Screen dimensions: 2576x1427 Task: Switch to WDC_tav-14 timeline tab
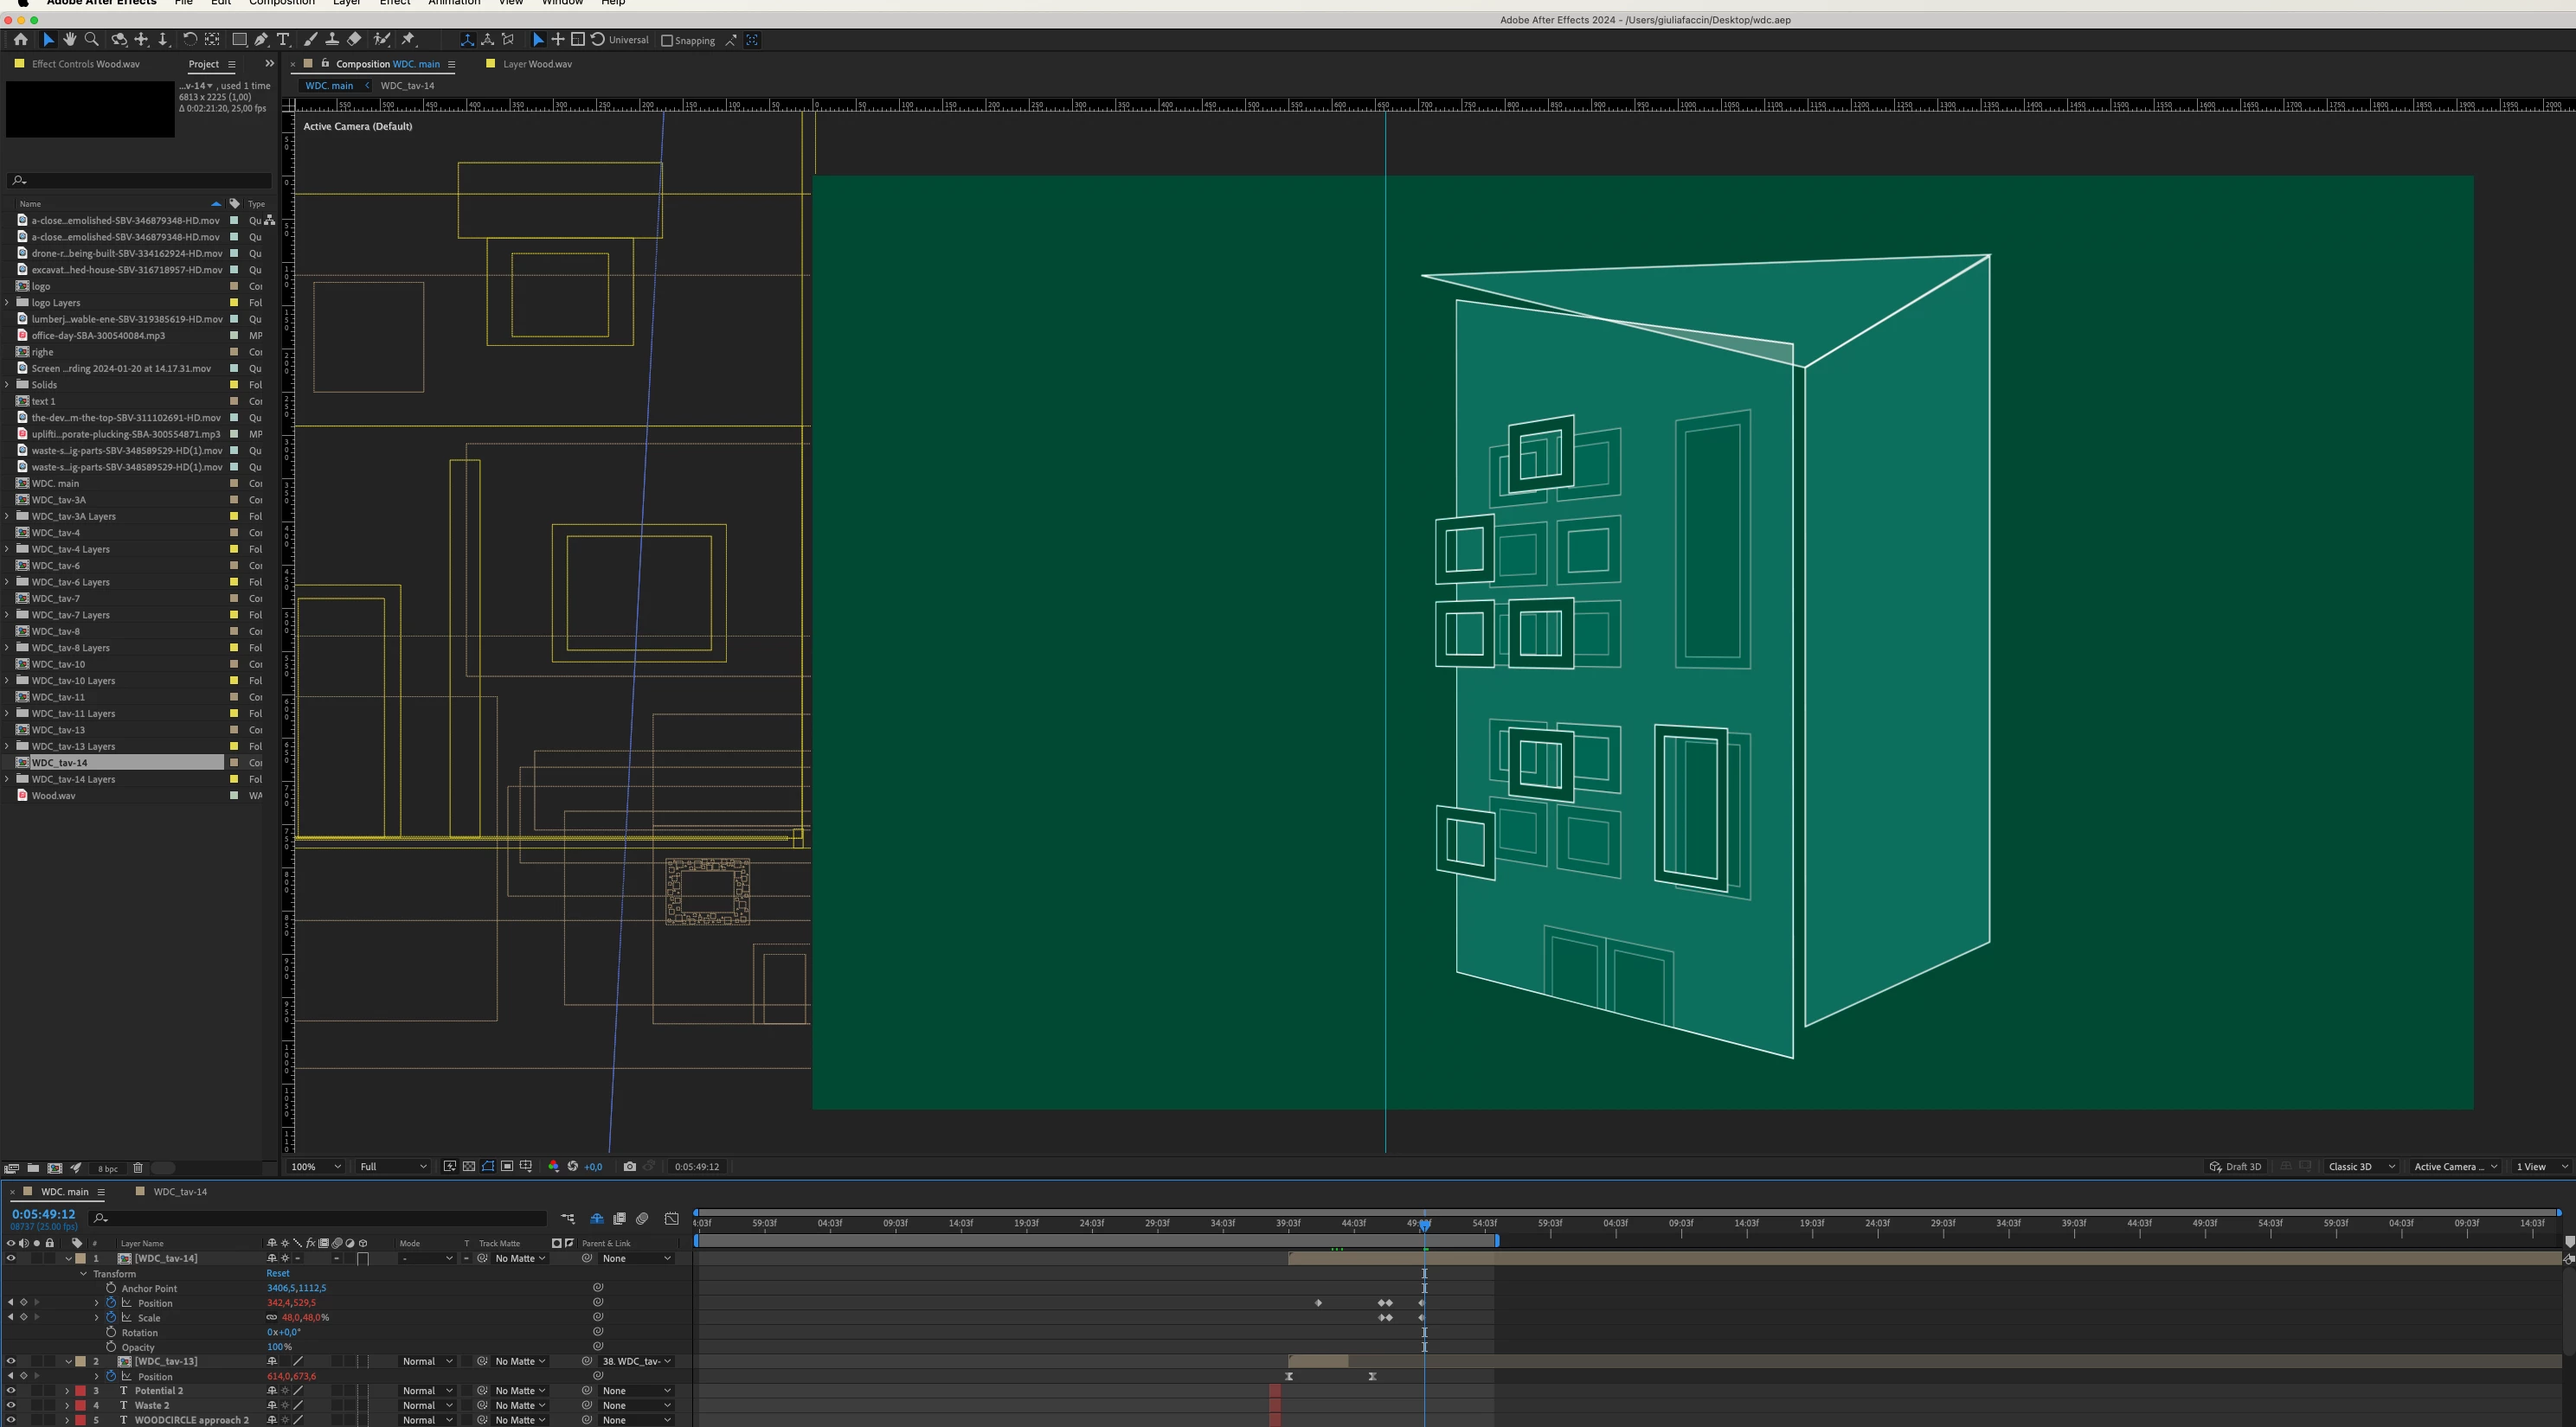click(x=180, y=1191)
